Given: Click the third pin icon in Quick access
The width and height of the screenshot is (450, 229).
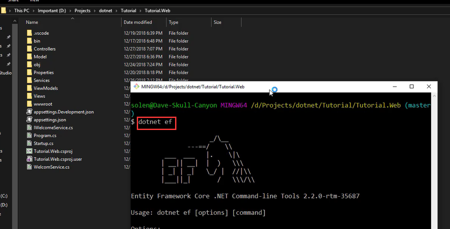Looking at the screenshot, I should tap(9, 55).
